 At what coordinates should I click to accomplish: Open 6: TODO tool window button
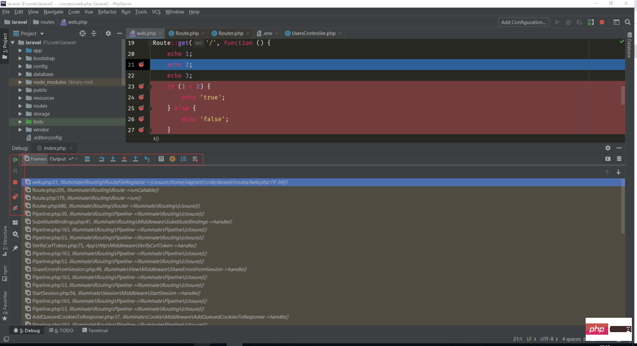pyautogui.click(x=61, y=331)
